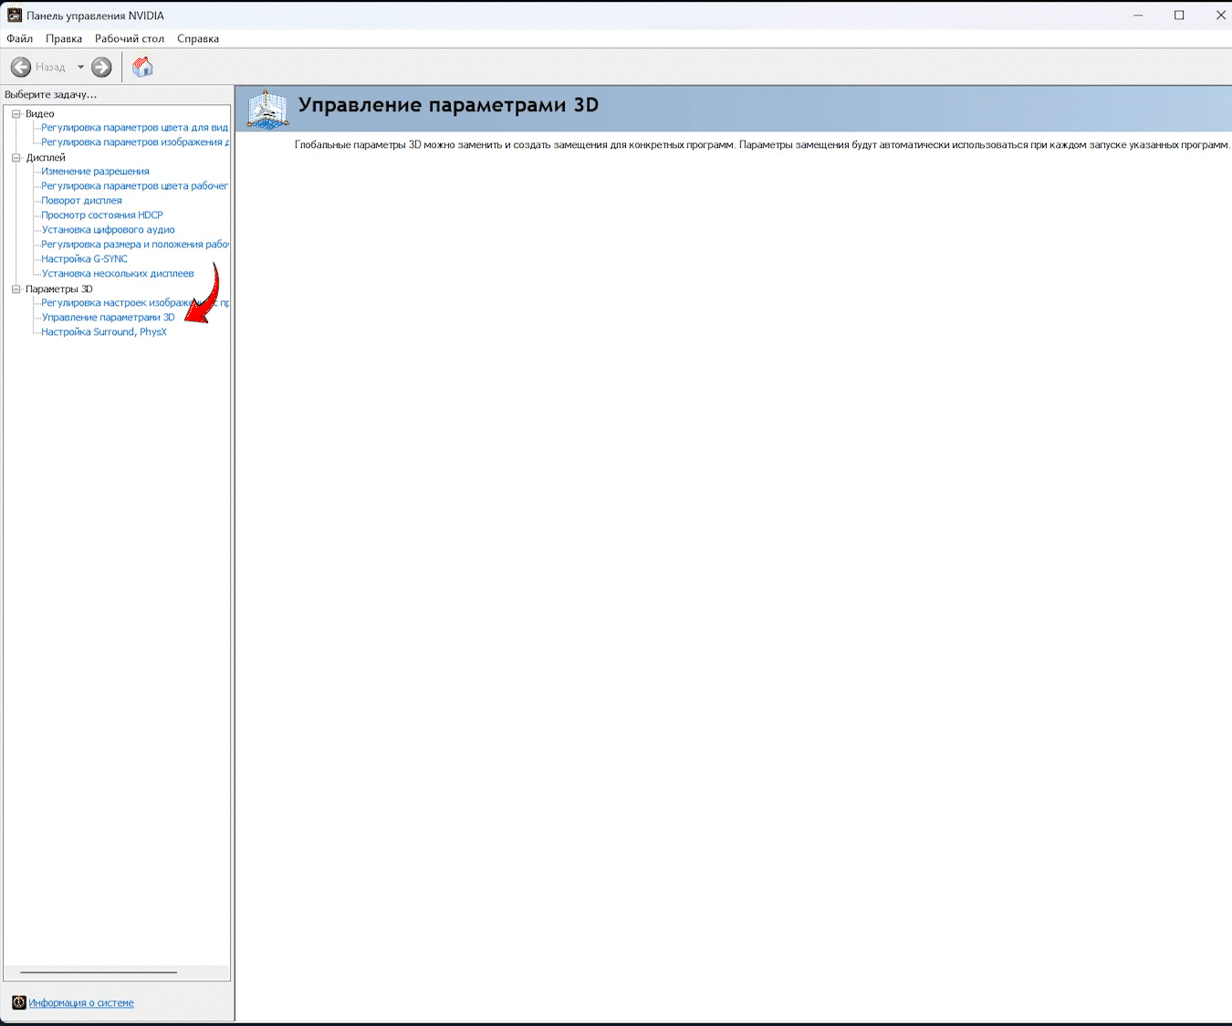
Task: Select Регулировка настроек изображения under Параметры 3D
Action: pos(135,303)
